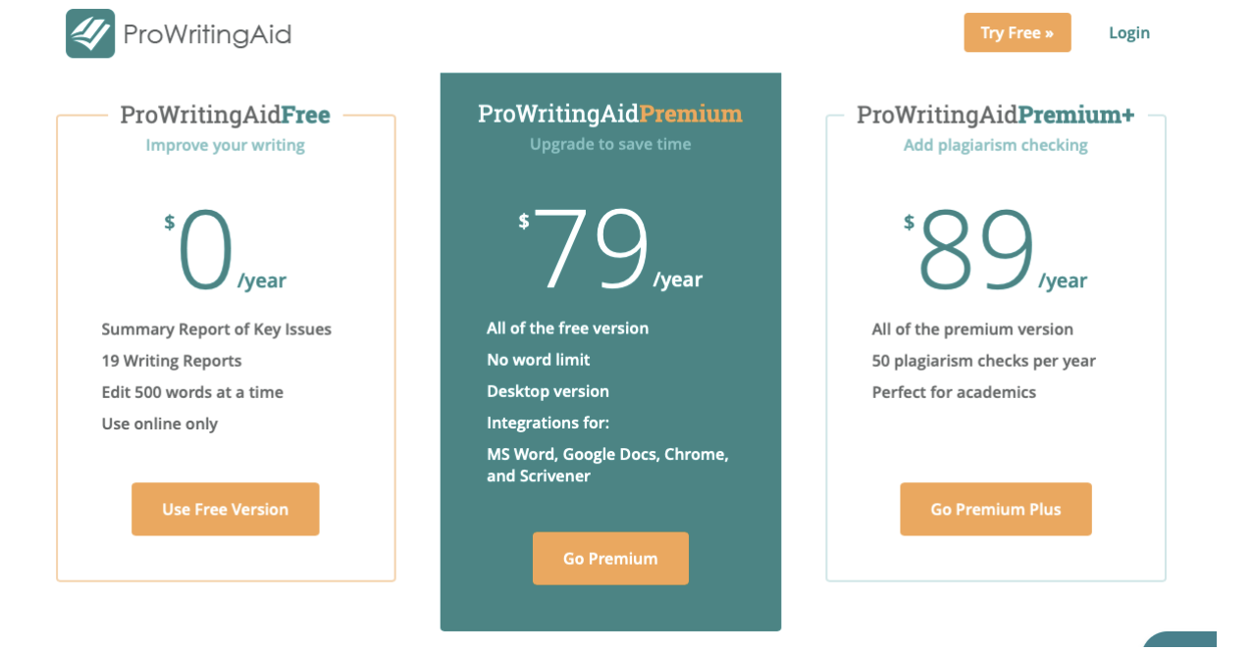The height and width of the screenshot is (651, 1254).
Task: Click "Improve your writing" subtitle
Action: tap(225, 146)
